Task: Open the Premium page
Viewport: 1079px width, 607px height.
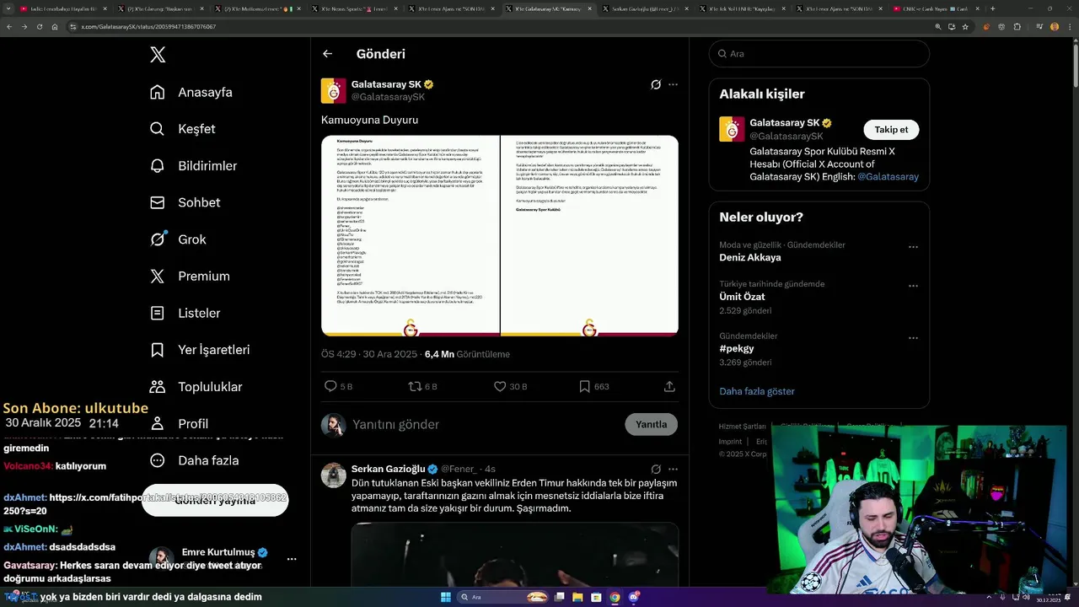Action: pyautogui.click(x=190, y=277)
